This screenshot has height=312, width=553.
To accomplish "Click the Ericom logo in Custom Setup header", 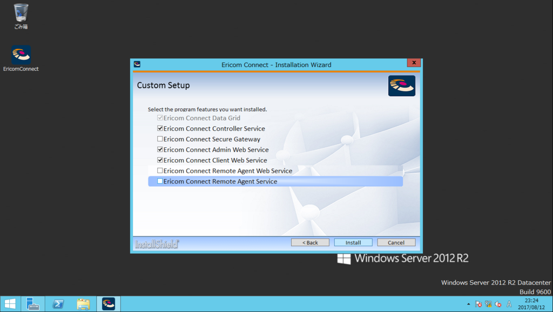I will click(x=402, y=86).
